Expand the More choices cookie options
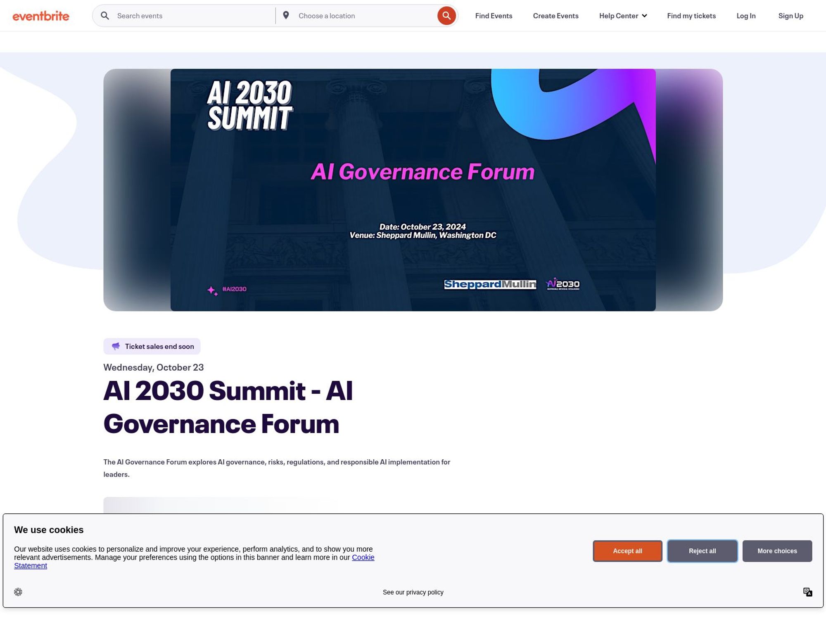This screenshot has height=619, width=826. point(777,551)
